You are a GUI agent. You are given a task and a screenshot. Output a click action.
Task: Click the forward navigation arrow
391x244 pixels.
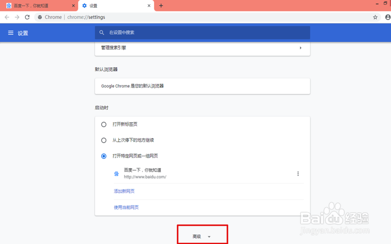click(x=17, y=17)
